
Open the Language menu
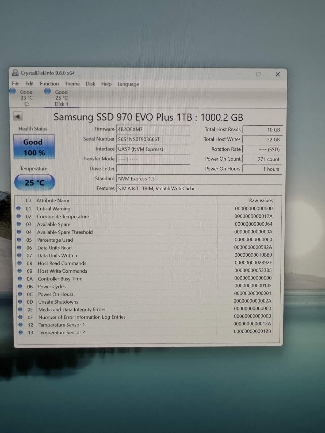point(128,84)
